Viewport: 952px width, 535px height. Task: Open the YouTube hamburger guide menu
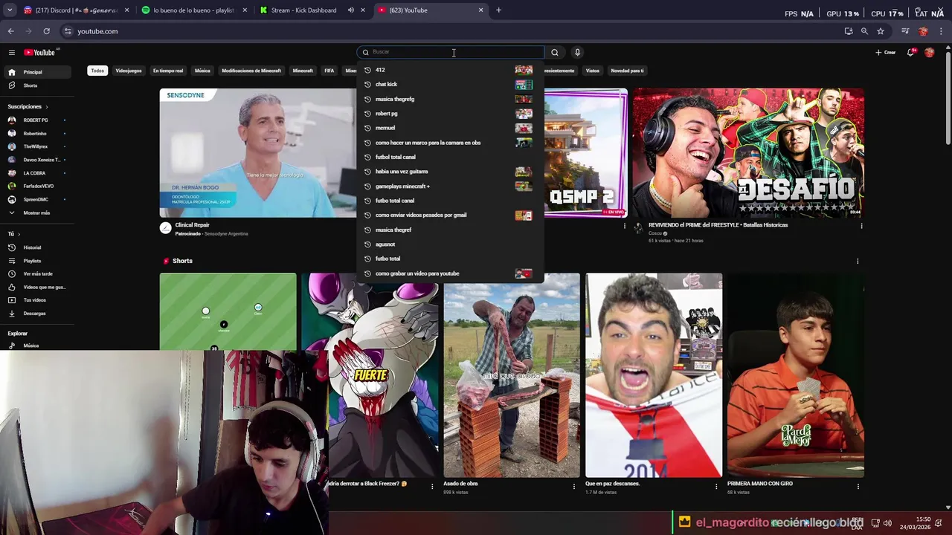click(x=12, y=52)
